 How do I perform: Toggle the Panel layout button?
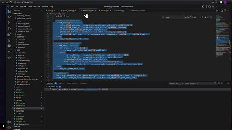point(206,6)
